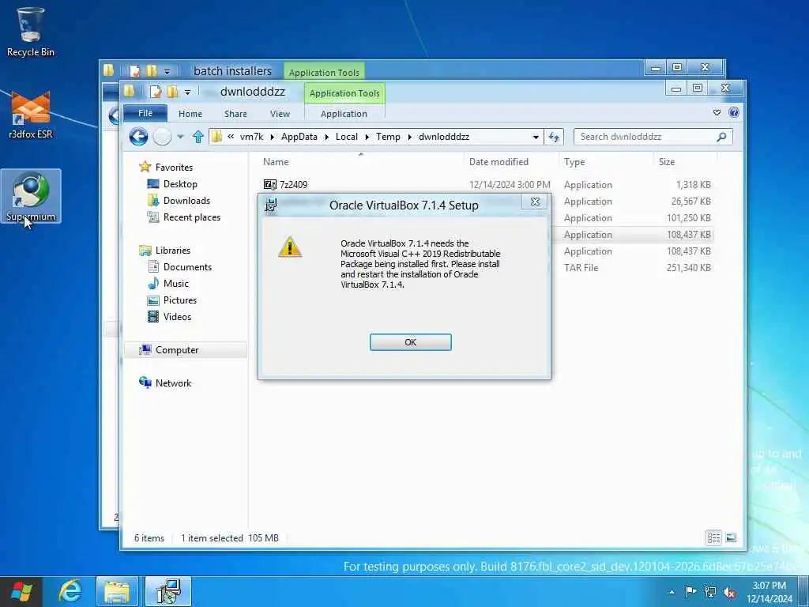Click Local in the address breadcrumb
Screen dimensions: 809x607
(346, 137)
